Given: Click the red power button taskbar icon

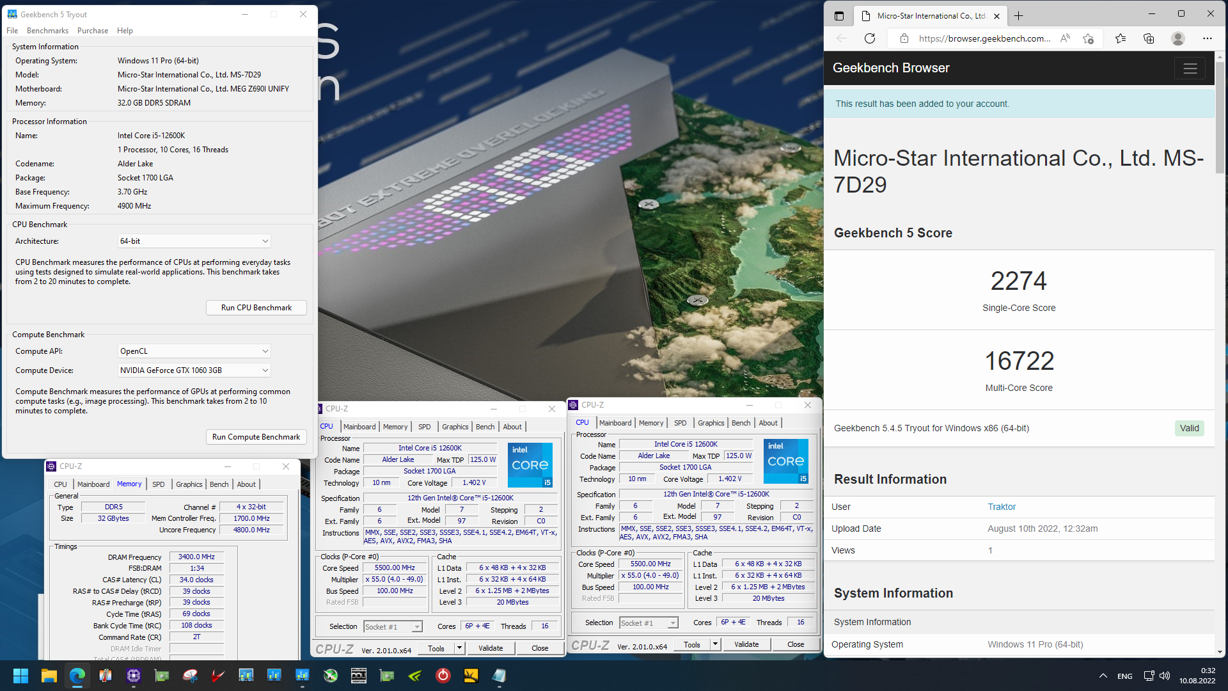Looking at the screenshot, I should click(443, 676).
